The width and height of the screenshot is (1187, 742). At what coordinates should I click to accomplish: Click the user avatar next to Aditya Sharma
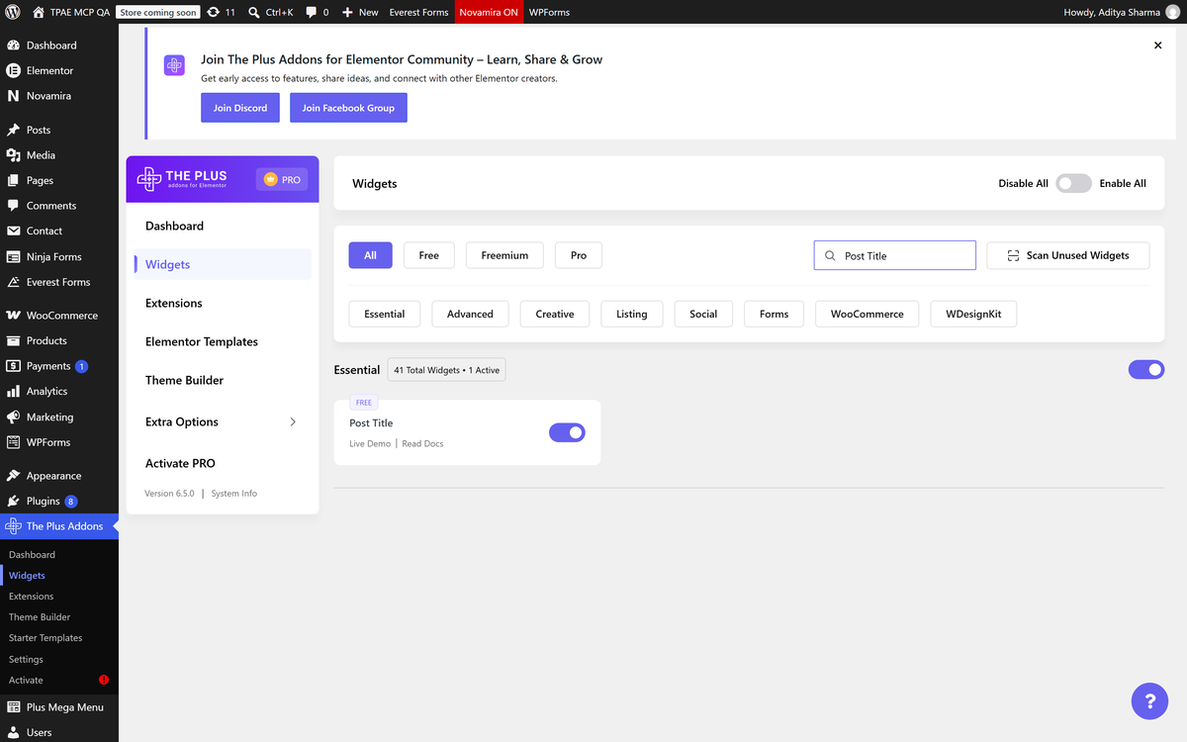tap(1173, 12)
